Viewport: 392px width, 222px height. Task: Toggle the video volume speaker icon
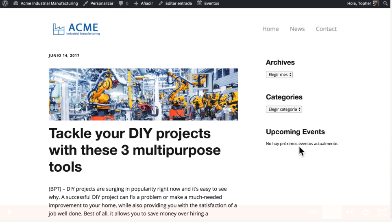[349, 213]
